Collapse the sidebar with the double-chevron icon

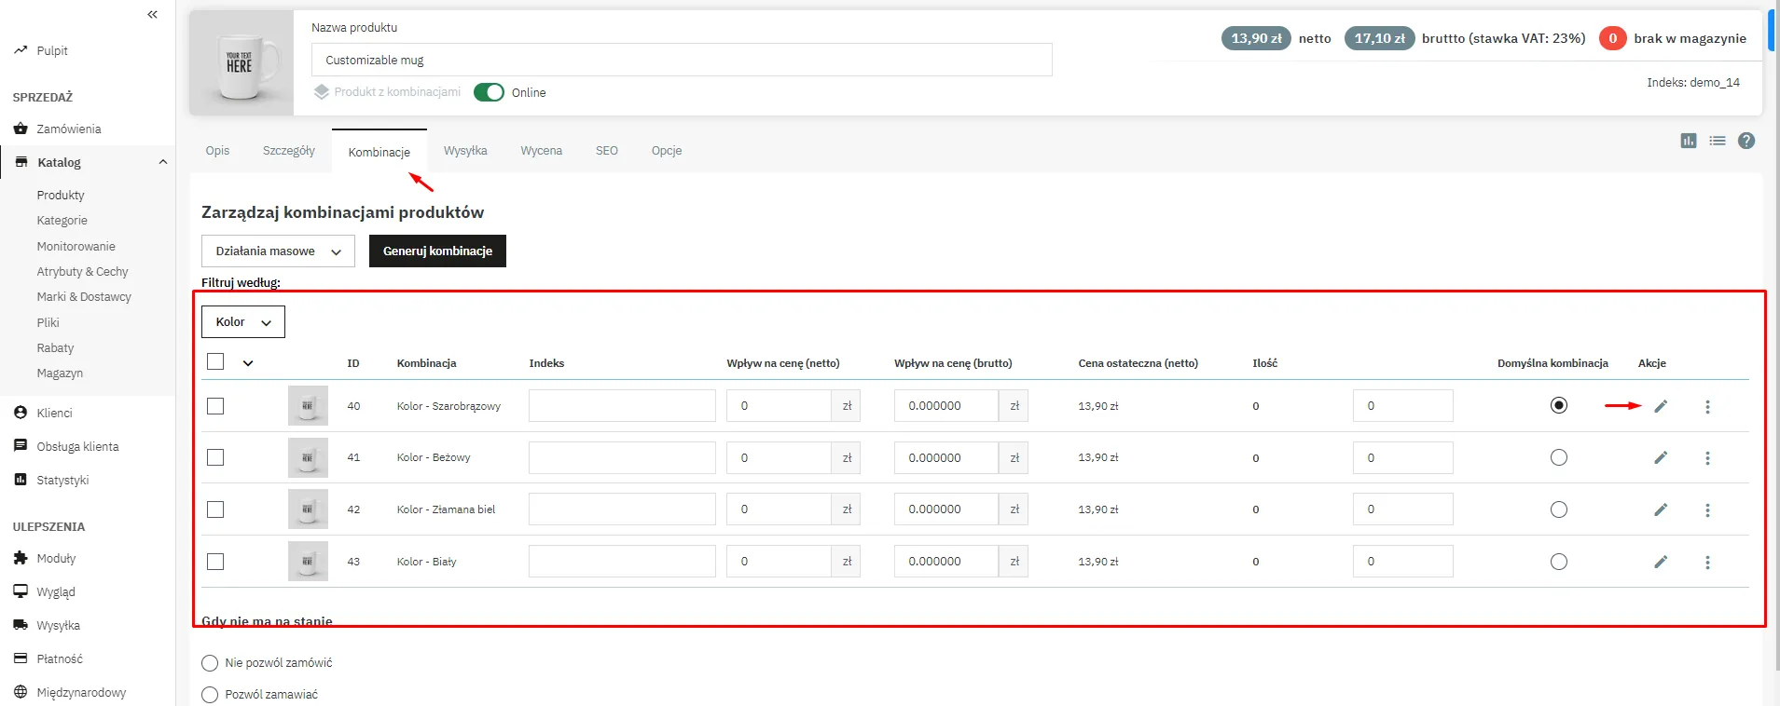click(x=153, y=14)
